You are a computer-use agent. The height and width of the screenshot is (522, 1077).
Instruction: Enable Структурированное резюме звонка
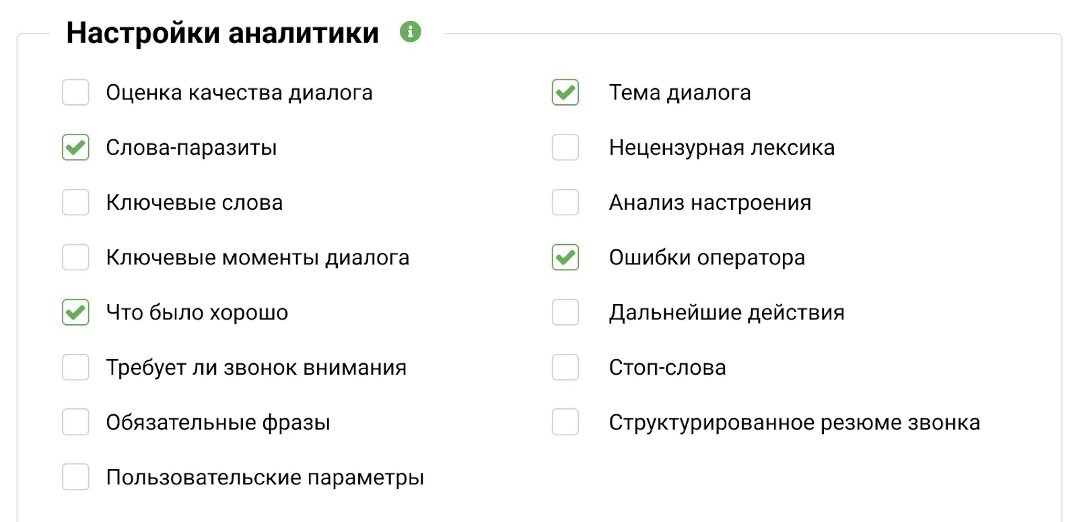tap(565, 422)
